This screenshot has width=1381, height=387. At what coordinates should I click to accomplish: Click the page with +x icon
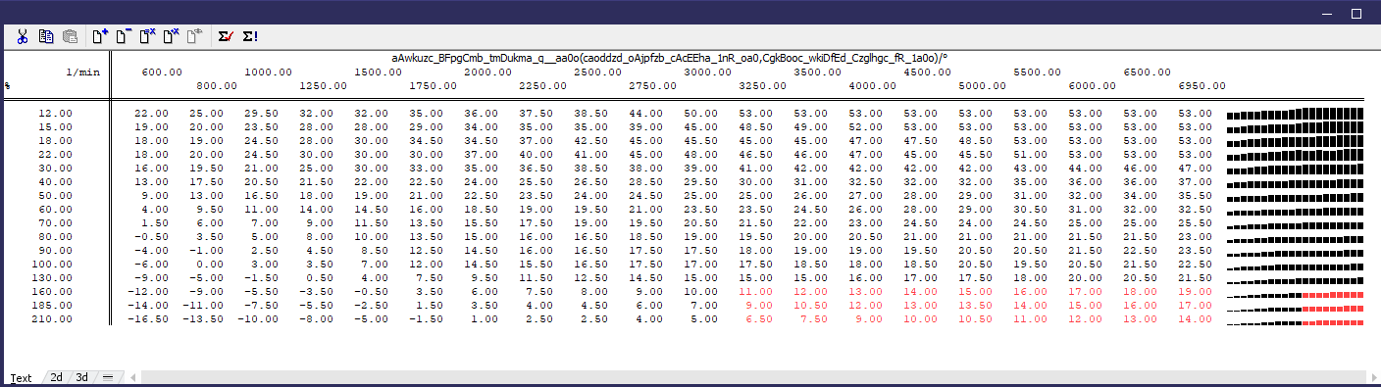tap(171, 36)
